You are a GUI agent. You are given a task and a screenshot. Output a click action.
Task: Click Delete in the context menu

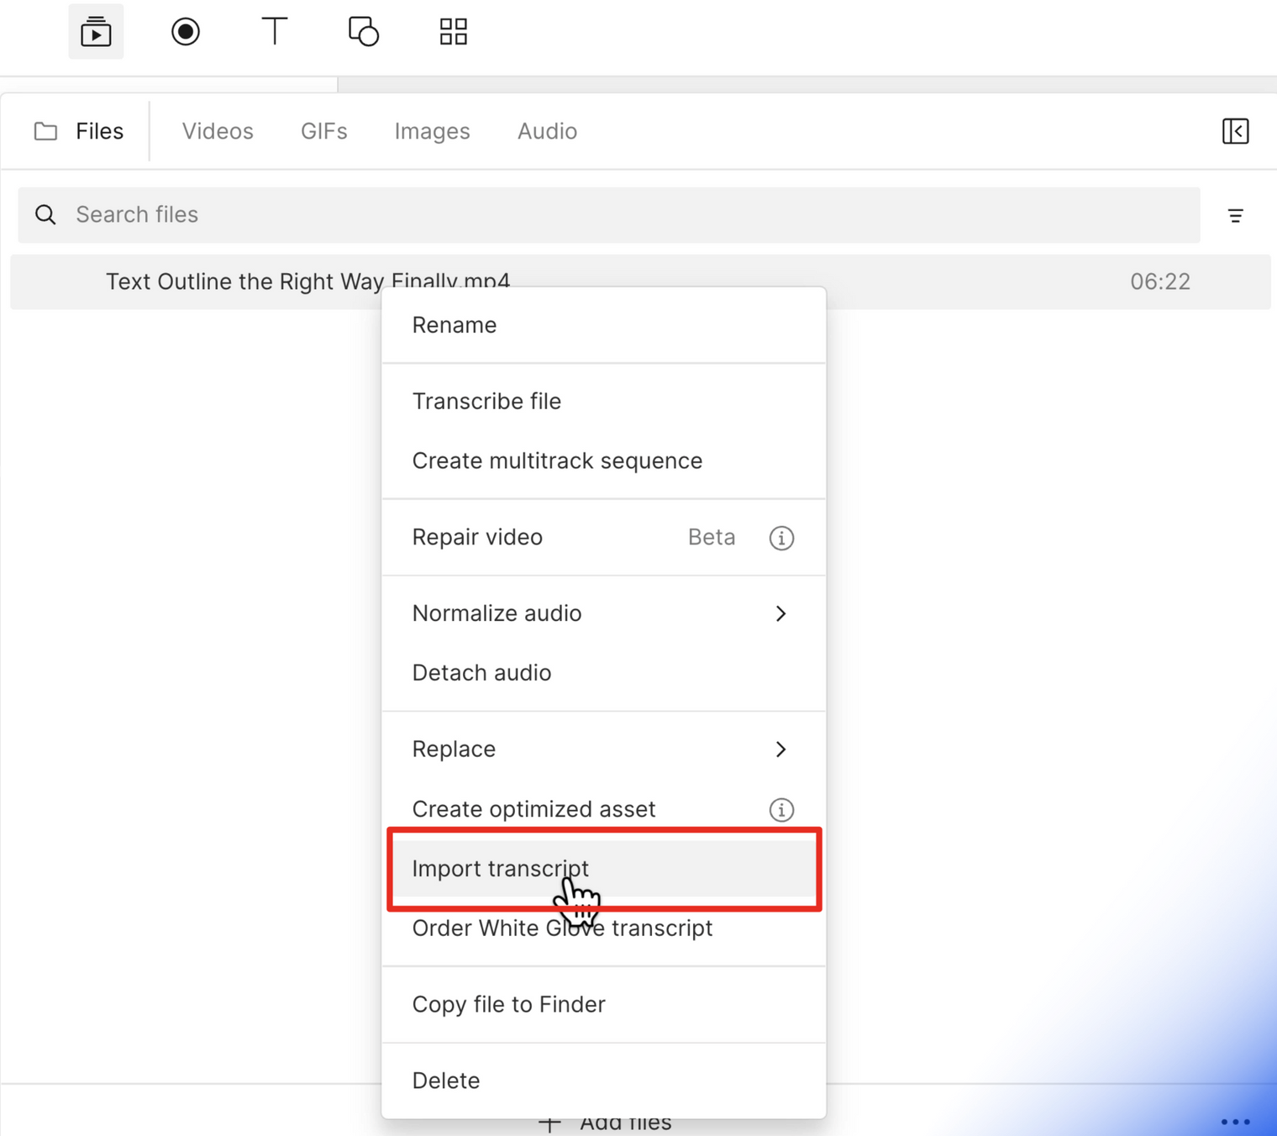pos(446,1081)
